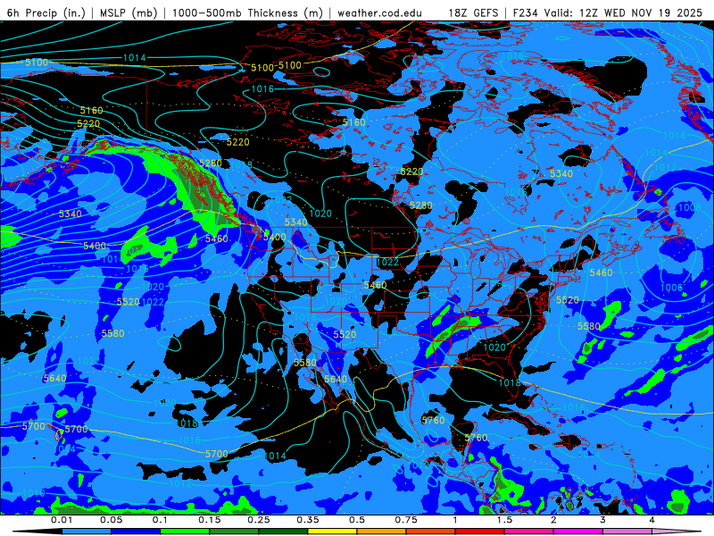Viewport: 714px width, 536px height.
Task: Click the 'F234 Valid: 12Z WED NOV 19 2025' text
Action: point(608,13)
